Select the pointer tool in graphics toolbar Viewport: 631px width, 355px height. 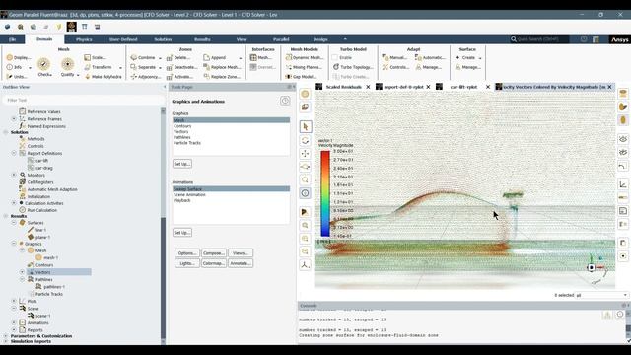(305, 127)
